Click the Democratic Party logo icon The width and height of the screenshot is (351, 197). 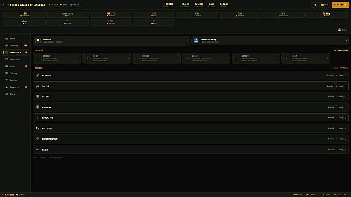point(196,40)
